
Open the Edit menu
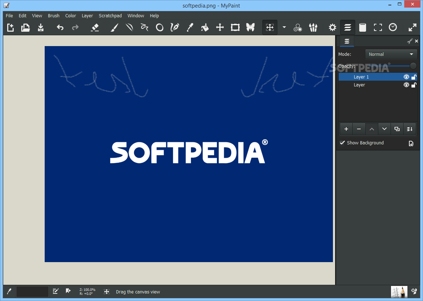(22, 15)
